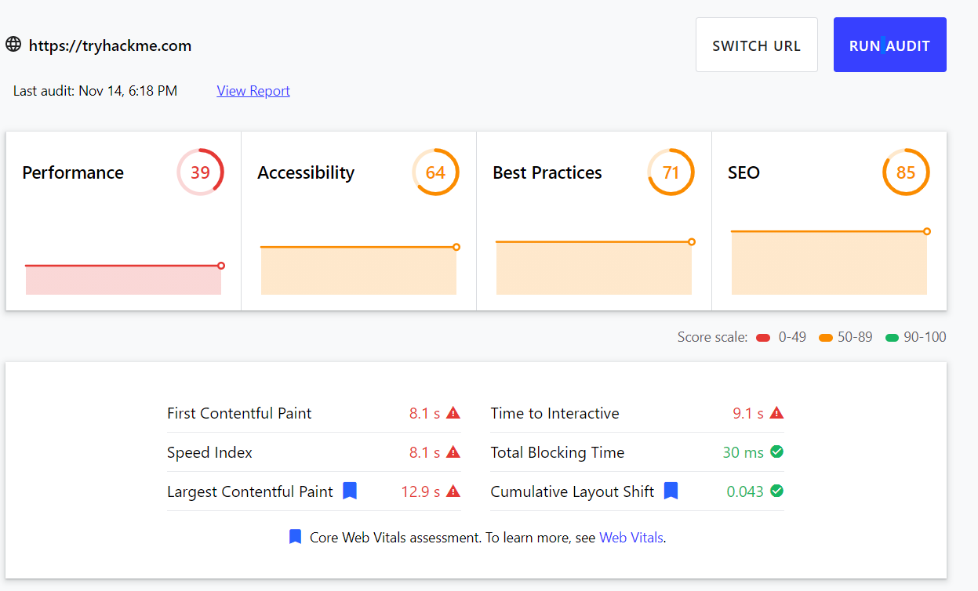Select the red 0-49 score scale swatch
The width and height of the screenshot is (978, 591).
762,338
